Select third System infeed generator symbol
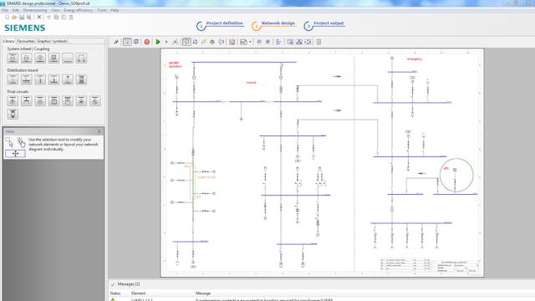The width and height of the screenshot is (535, 301). point(40,59)
